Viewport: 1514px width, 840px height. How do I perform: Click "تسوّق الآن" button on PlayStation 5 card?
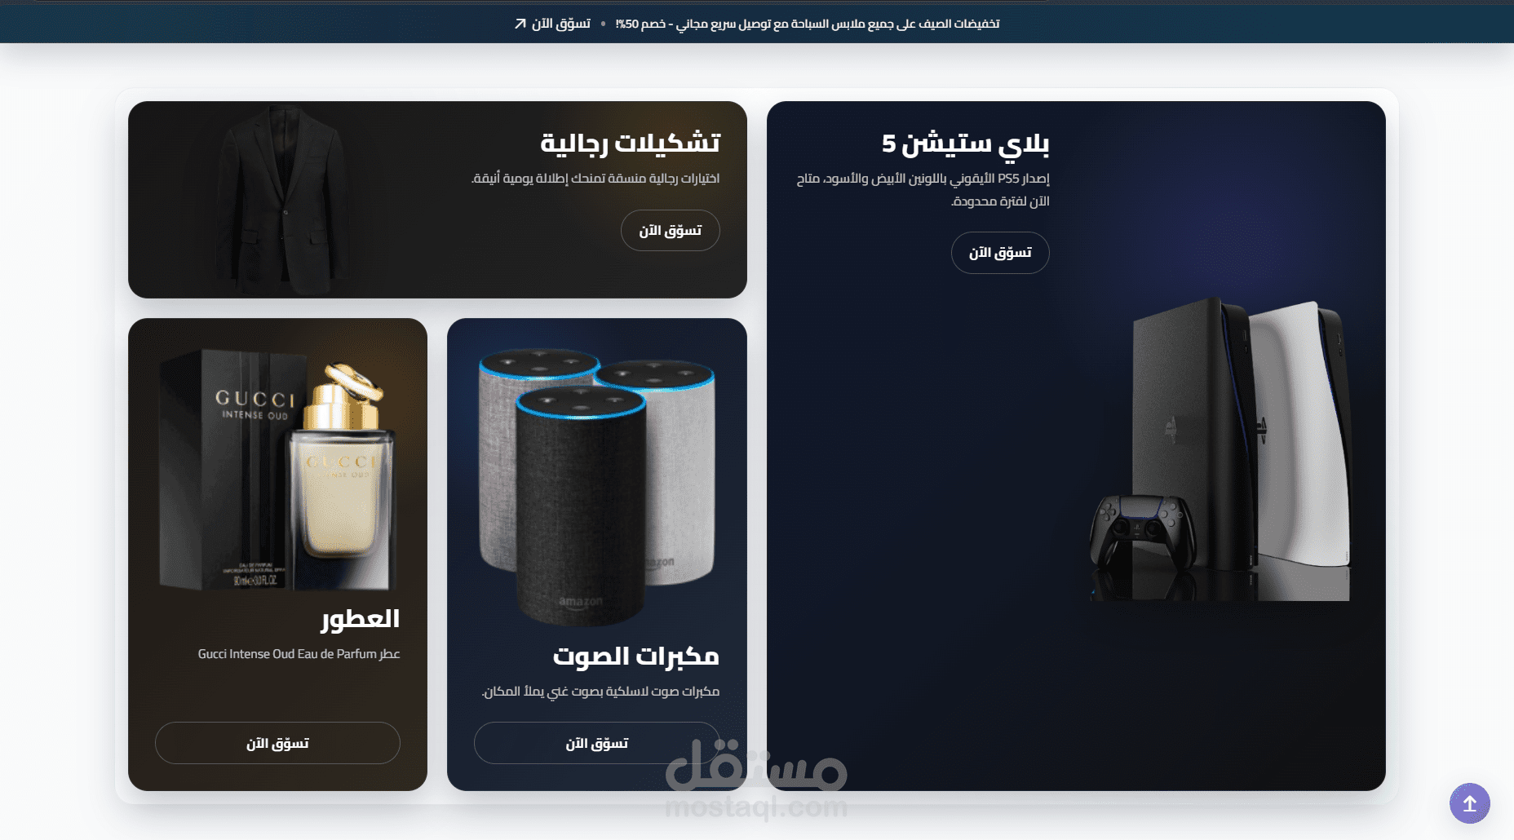point(1000,253)
